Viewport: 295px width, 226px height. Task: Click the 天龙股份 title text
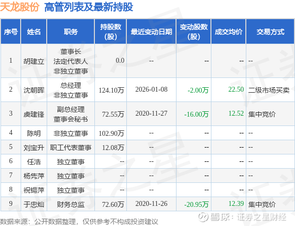(20, 7)
